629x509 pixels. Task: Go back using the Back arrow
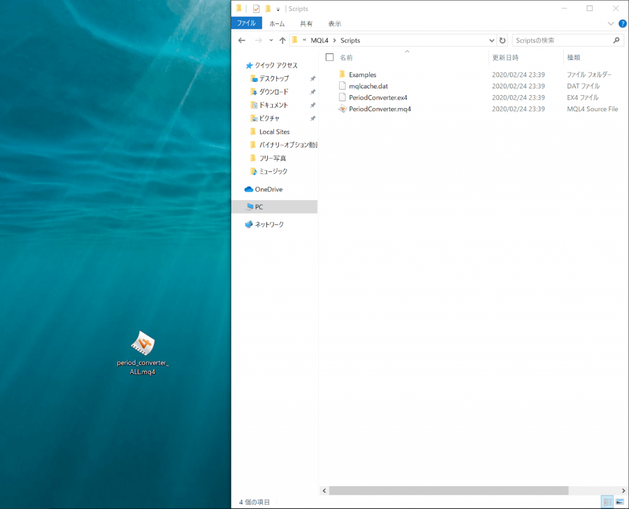[x=241, y=40]
